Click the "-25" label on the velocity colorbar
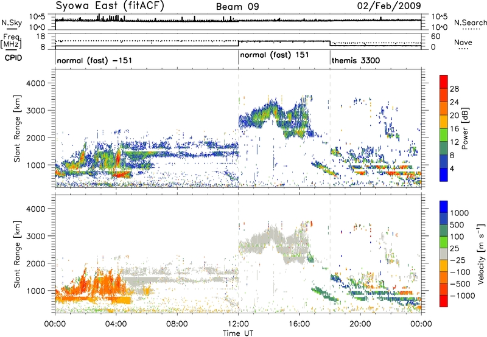Viewport: 487px width, 337px height. click(x=458, y=260)
